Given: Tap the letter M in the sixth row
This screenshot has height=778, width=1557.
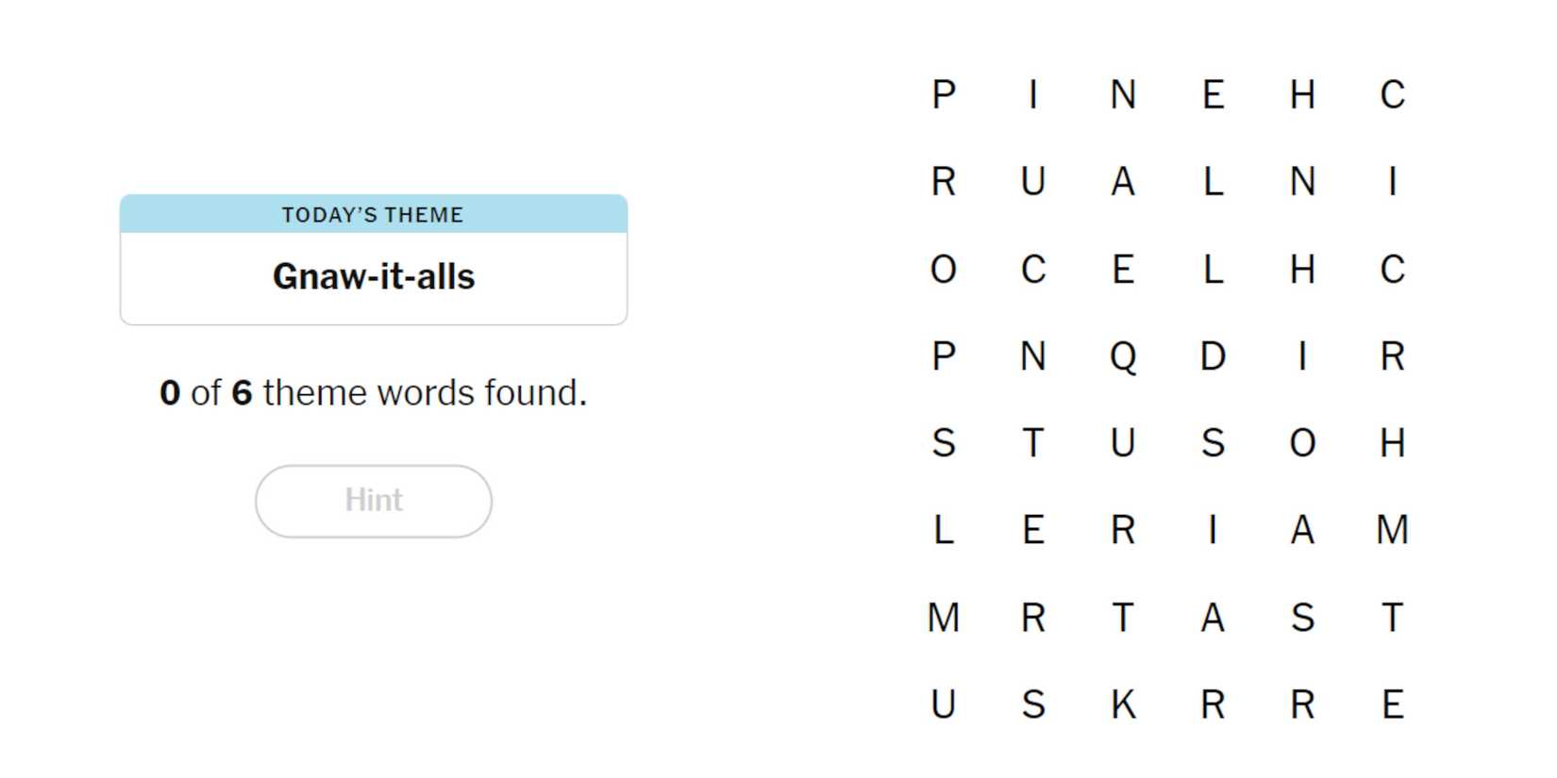Looking at the screenshot, I should point(1392,530).
